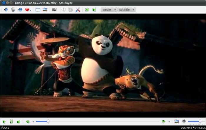Click the volume slider handle
206x130 pixels.
point(200,121)
